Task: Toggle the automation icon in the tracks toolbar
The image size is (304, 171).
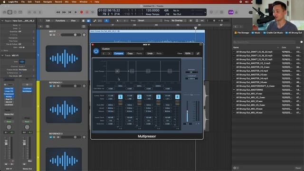Action: (x=95, y=21)
